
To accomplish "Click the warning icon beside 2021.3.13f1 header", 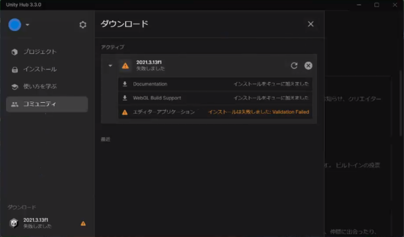I will [x=125, y=66].
